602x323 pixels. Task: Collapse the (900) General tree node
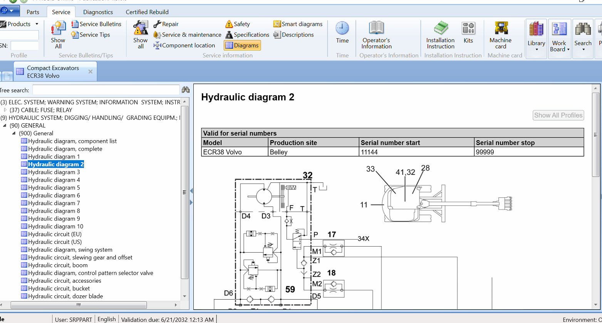point(14,133)
